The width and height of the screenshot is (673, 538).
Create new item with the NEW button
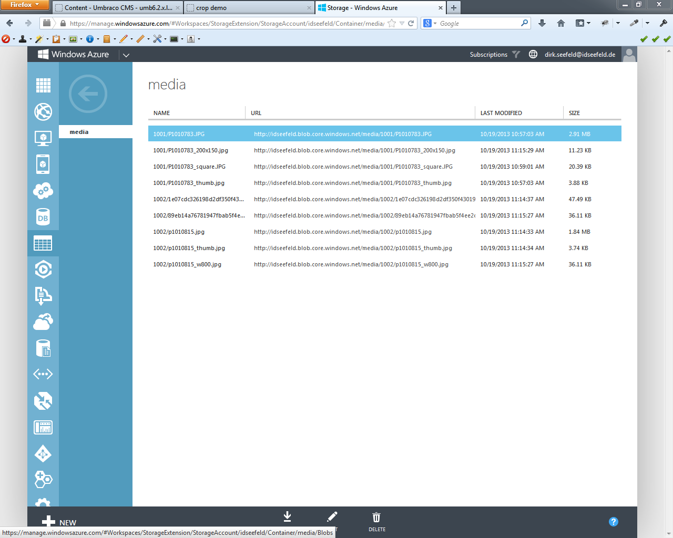(x=59, y=522)
